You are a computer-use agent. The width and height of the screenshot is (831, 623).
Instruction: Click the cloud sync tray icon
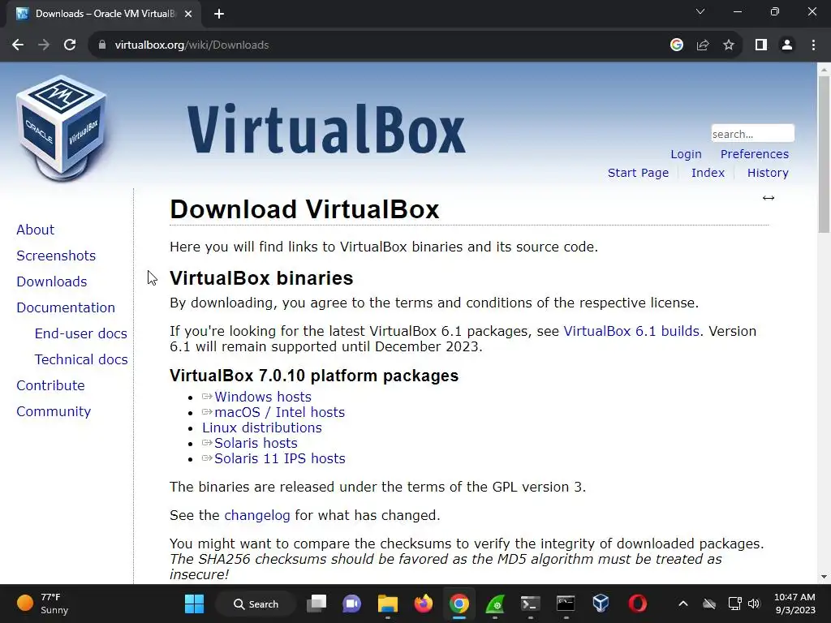[x=709, y=604]
